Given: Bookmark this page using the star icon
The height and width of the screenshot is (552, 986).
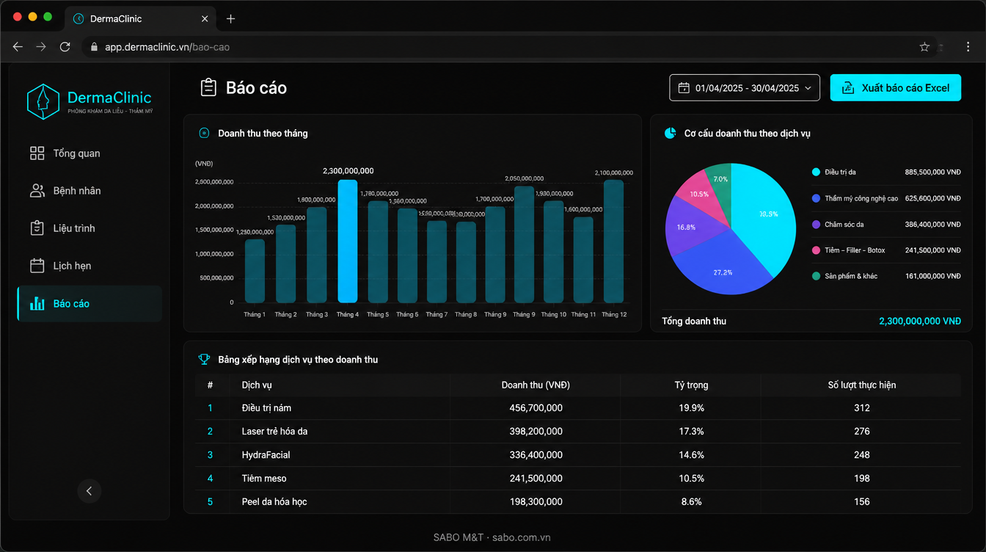Looking at the screenshot, I should pyautogui.click(x=924, y=47).
